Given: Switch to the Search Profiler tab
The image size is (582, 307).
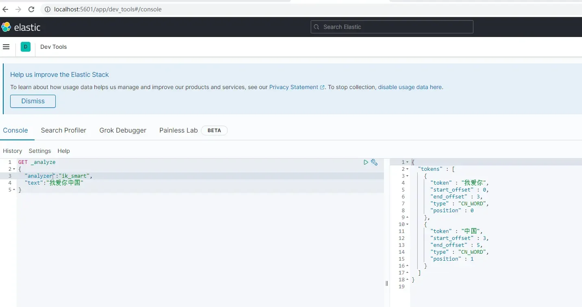Looking at the screenshot, I should [63, 130].
